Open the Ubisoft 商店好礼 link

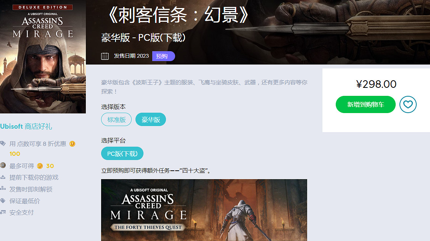click(26, 126)
